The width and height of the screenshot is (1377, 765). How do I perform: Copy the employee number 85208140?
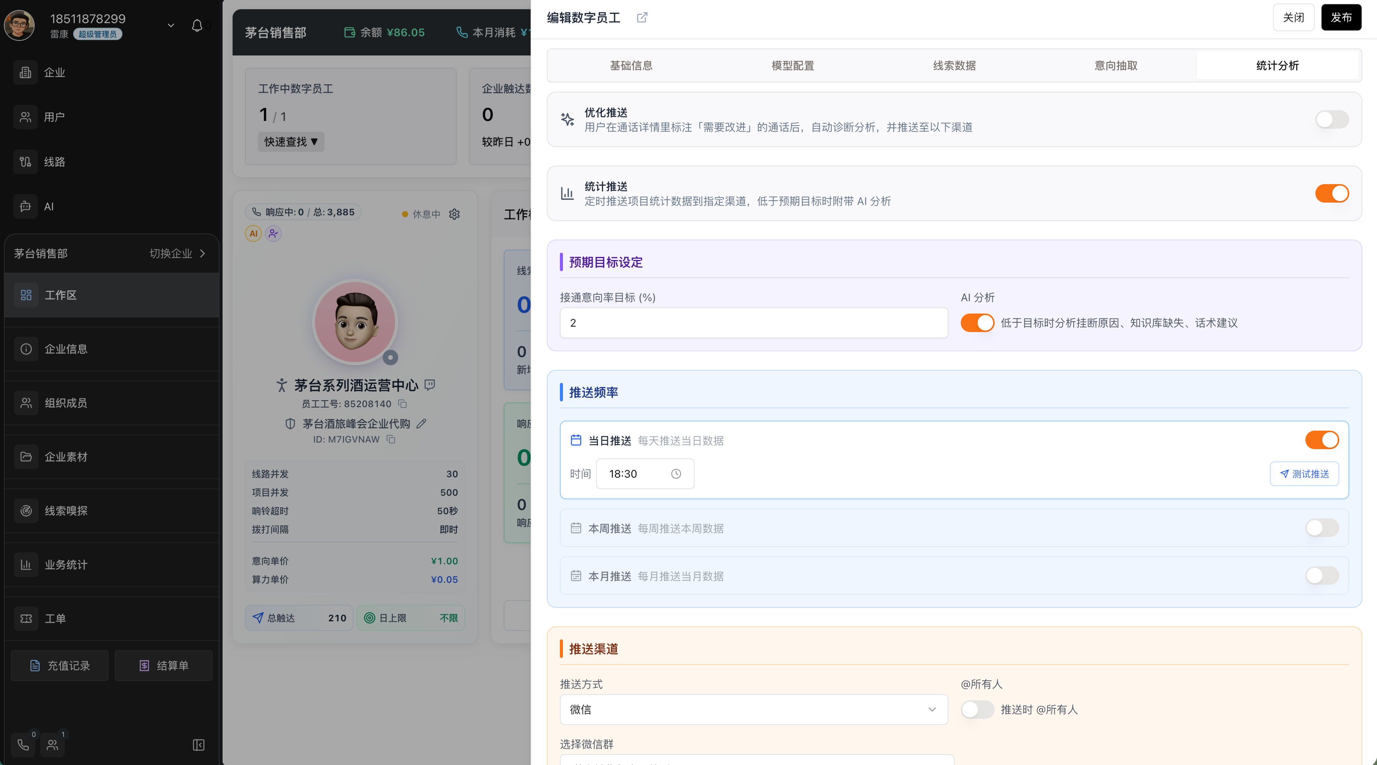point(402,404)
